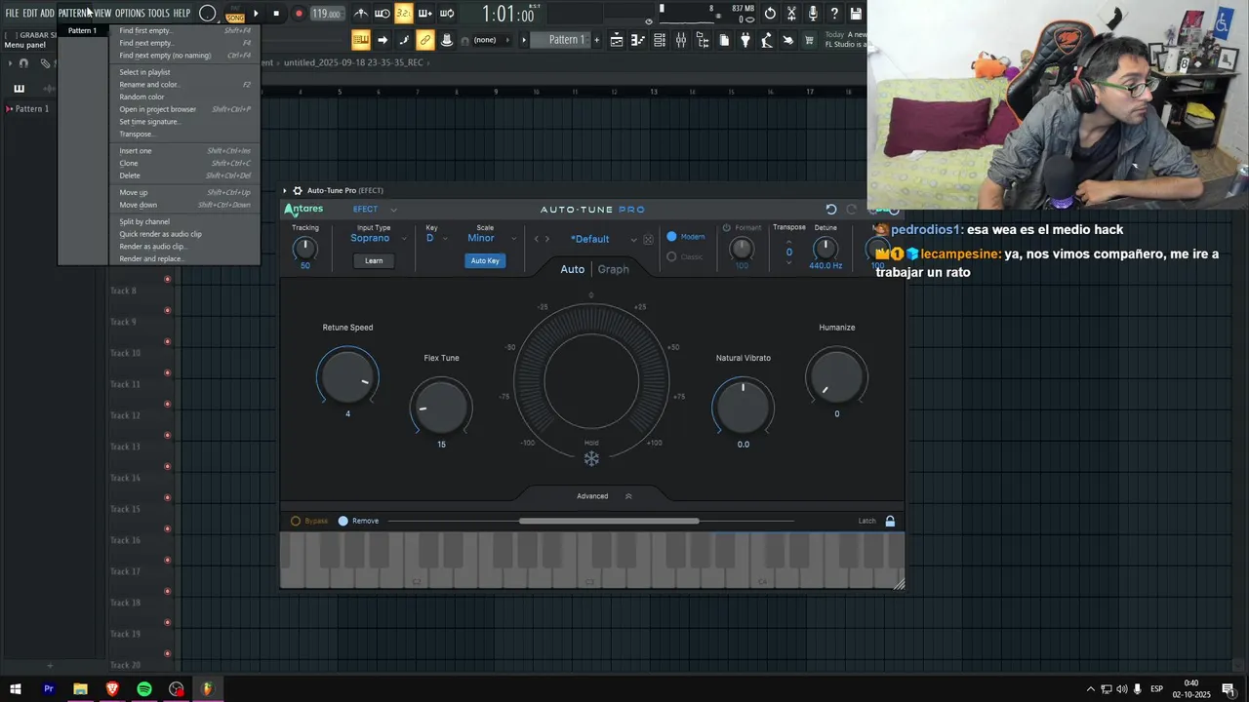Open the Key D dropdown
Viewport: 1249px width, 702px height.
(436, 238)
